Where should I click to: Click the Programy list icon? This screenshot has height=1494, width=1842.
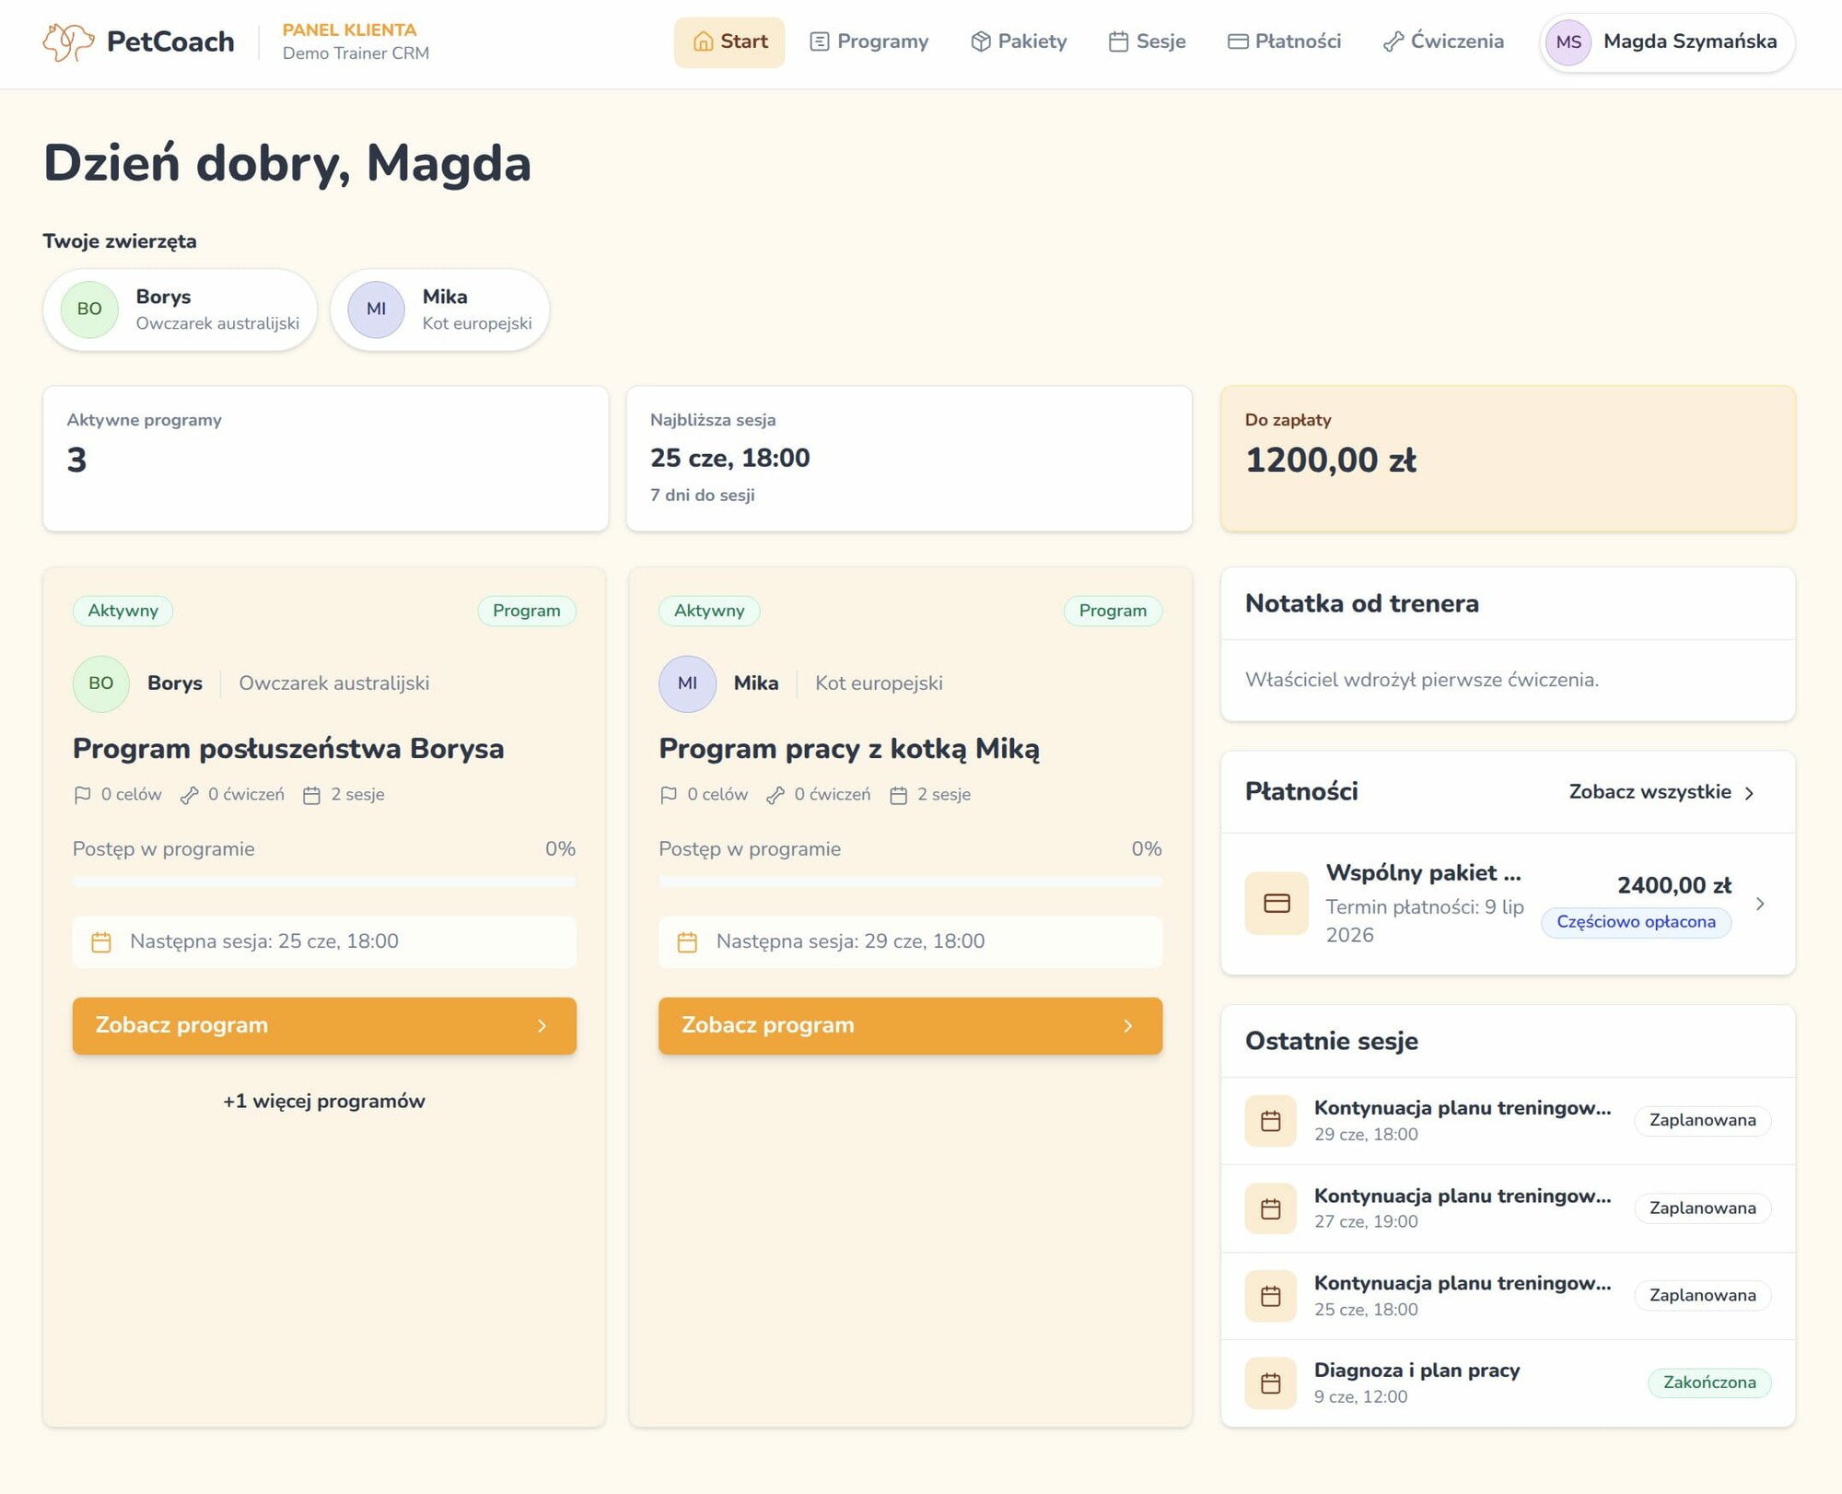[x=819, y=41]
